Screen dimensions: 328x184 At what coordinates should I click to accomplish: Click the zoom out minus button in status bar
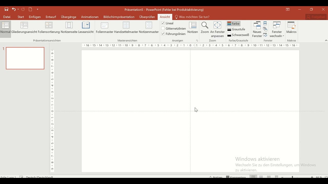point(282,177)
